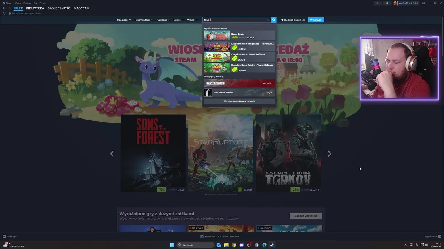Image resolution: width=444 pixels, height=249 pixels.
Task: Click the Steam taskbar icon
Action: tap(272, 245)
